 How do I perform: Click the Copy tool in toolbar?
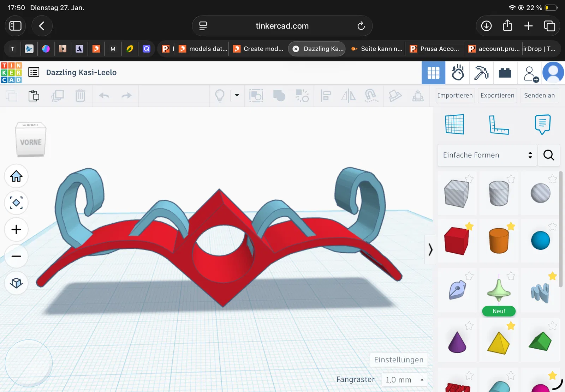[x=11, y=96]
